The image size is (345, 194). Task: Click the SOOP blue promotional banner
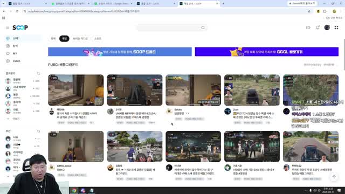(120, 52)
